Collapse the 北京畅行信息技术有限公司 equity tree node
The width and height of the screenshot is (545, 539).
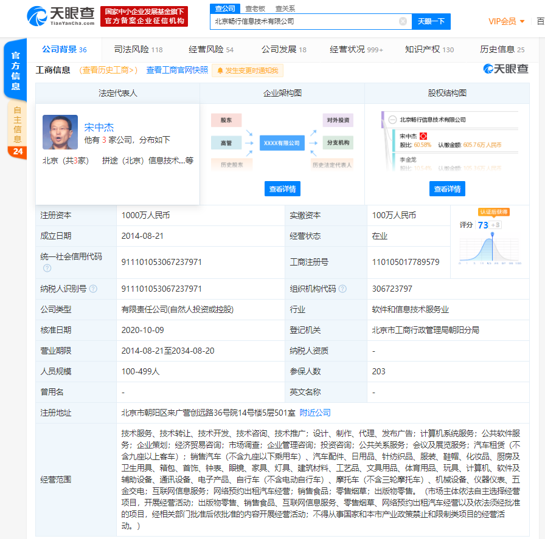(392, 120)
